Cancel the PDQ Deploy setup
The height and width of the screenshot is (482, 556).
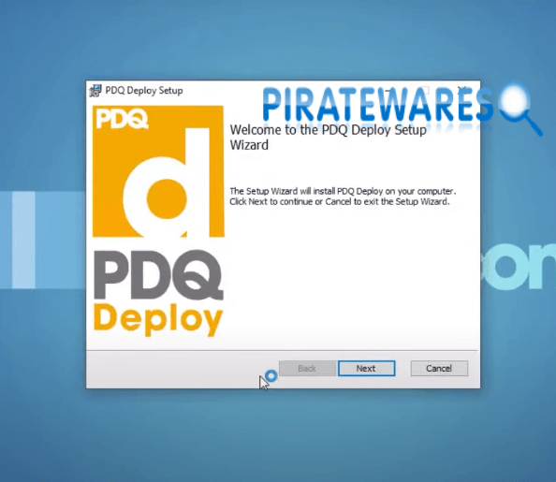point(439,368)
